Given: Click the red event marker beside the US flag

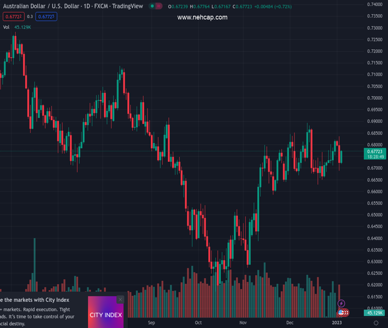Looking at the screenshot, I should coord(346,313).
